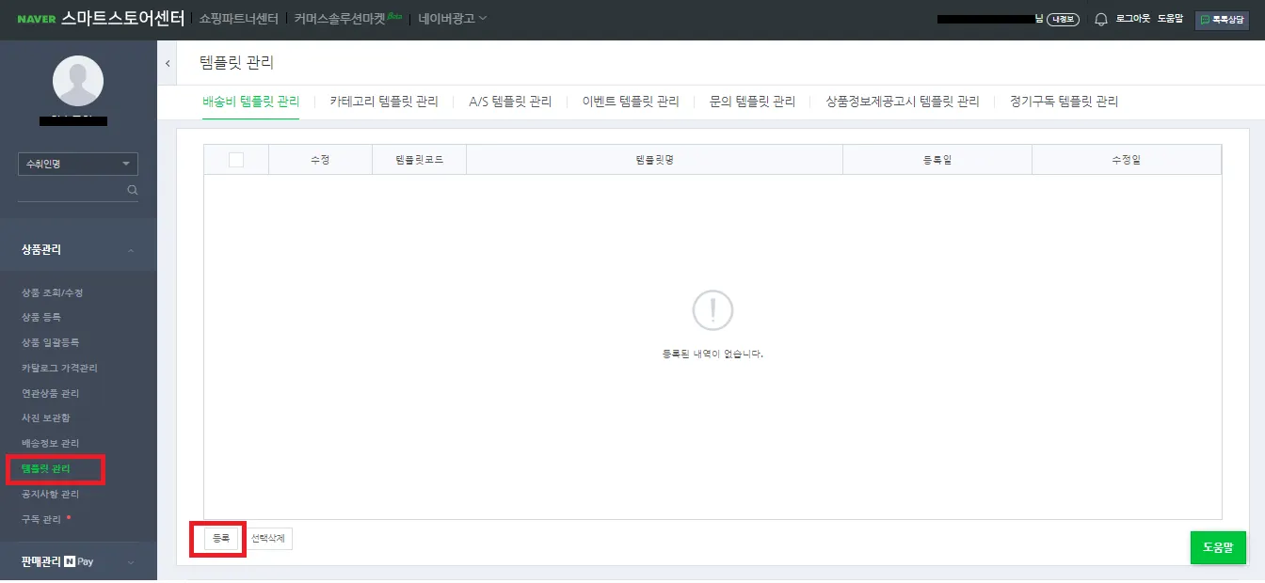Open the top bar 도움말 link

(x=1170, y=19)
